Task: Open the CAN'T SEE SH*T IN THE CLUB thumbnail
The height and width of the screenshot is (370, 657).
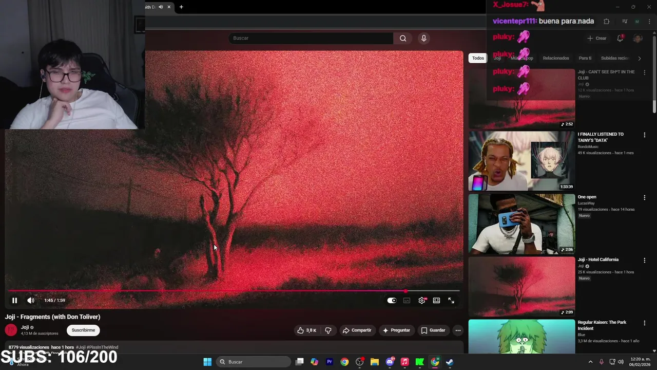Action: (x=521, y=99)
